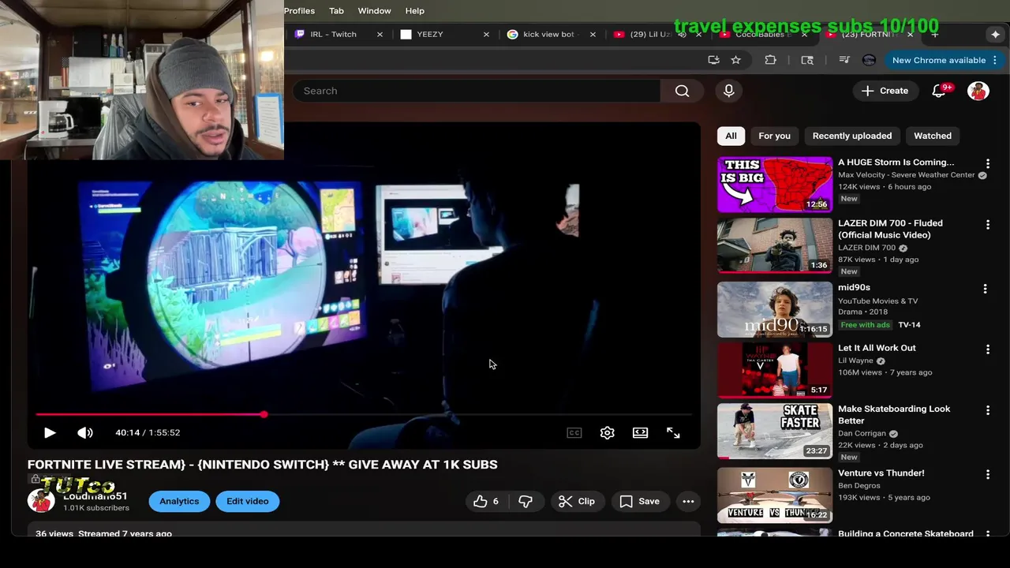Open LAZER DIM 700 Fluded video title
The image size is (1010, 568).
tap(890, 229)
